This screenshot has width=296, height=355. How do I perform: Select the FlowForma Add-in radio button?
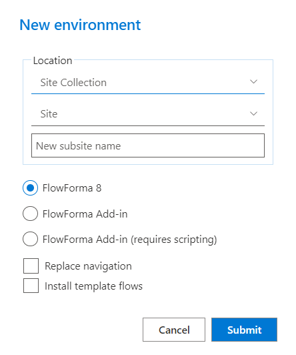[30, 214]
